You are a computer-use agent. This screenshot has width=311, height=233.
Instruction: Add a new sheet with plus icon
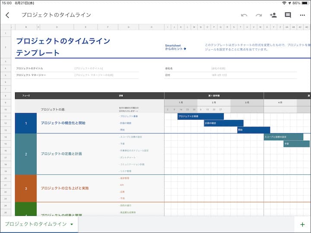pos(302,224)
